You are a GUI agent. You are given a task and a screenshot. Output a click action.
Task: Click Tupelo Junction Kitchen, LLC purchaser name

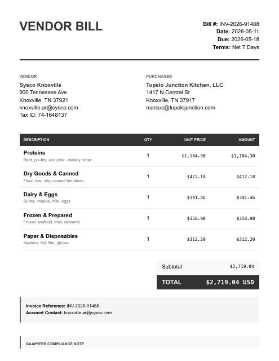(184, 85)
